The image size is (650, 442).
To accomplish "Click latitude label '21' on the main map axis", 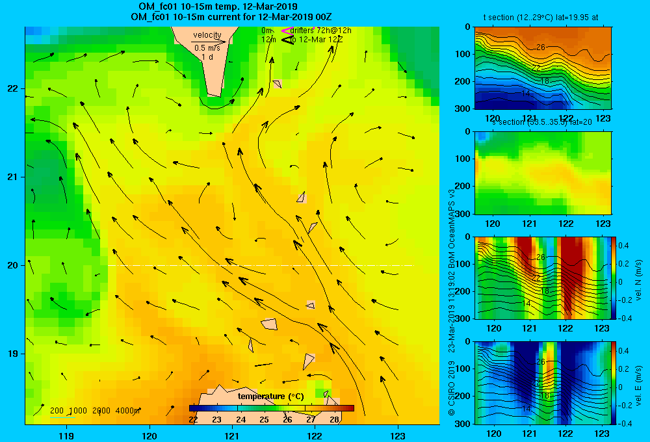I will click(12, 177).
